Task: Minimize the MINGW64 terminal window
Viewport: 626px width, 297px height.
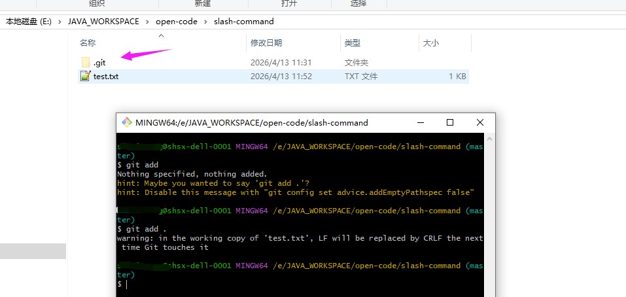Action: tap(420, 122)
